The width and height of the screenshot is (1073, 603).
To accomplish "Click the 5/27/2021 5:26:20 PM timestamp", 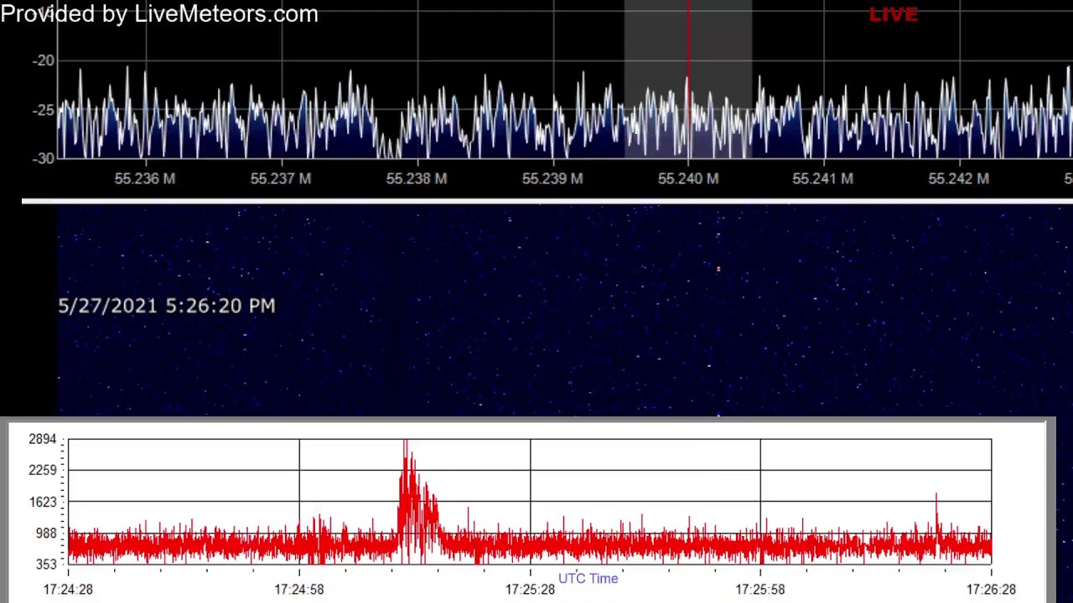I will coord(167,306).
